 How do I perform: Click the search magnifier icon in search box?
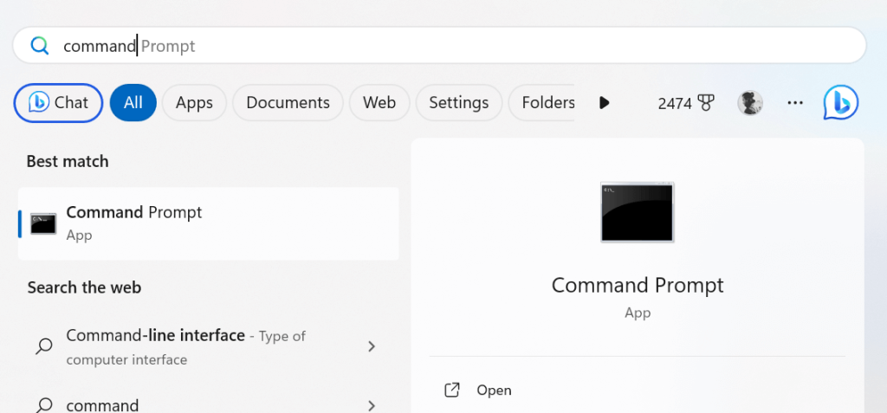[x=40, y=46]
